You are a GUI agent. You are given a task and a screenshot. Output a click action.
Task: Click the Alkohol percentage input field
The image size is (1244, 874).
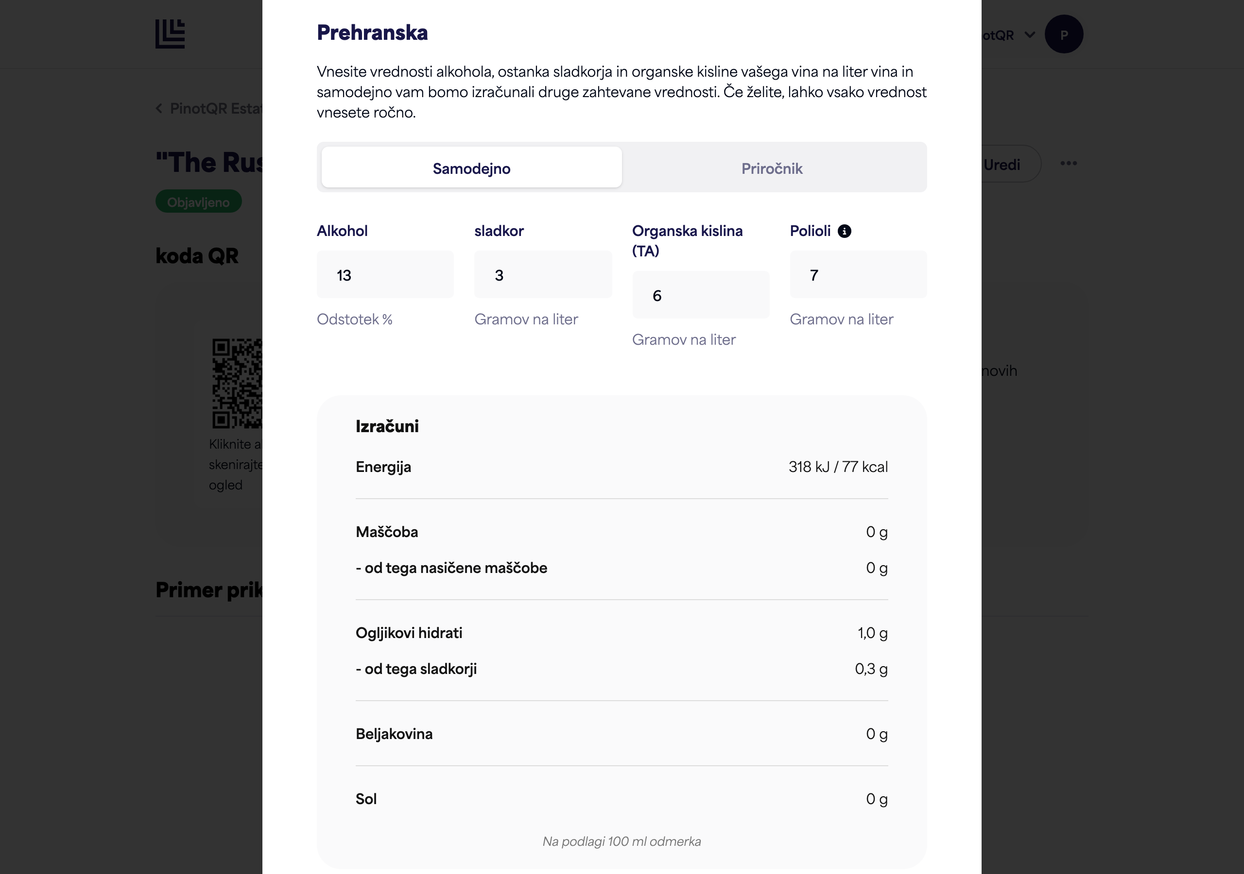[385, 274]
